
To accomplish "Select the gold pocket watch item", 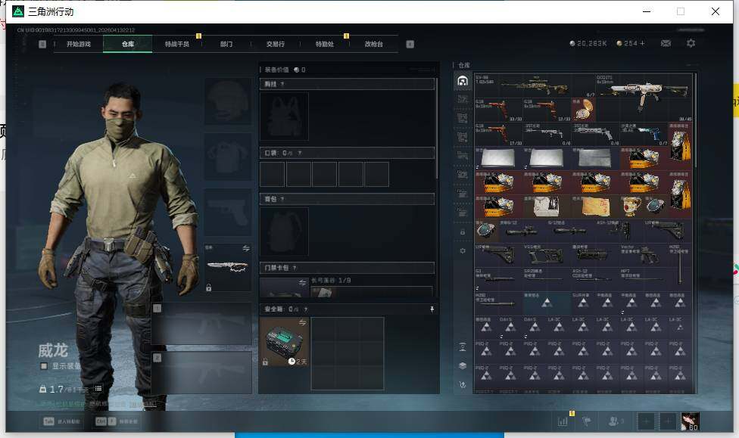I will pos(584,110).
